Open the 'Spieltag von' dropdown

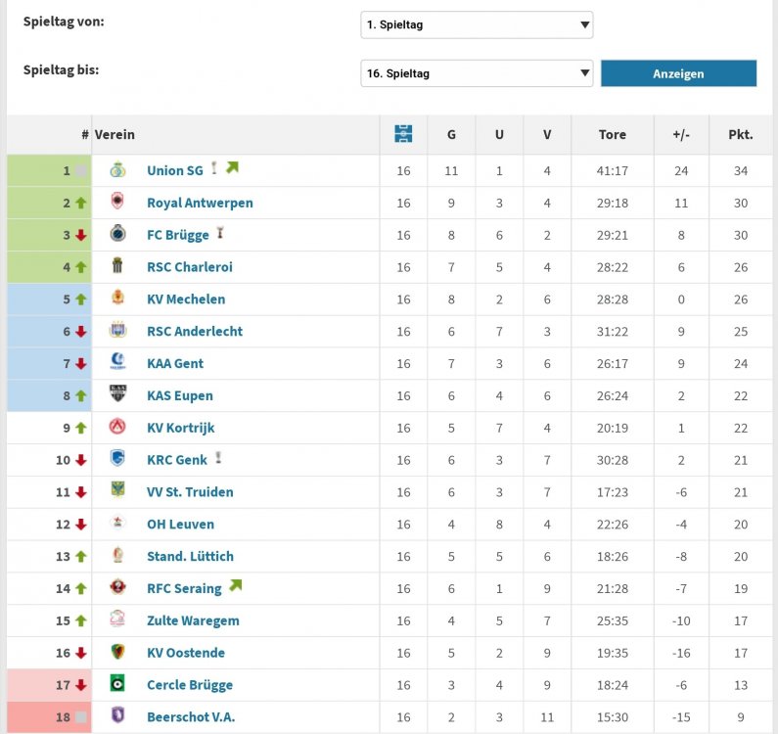[x=477, y=24]
